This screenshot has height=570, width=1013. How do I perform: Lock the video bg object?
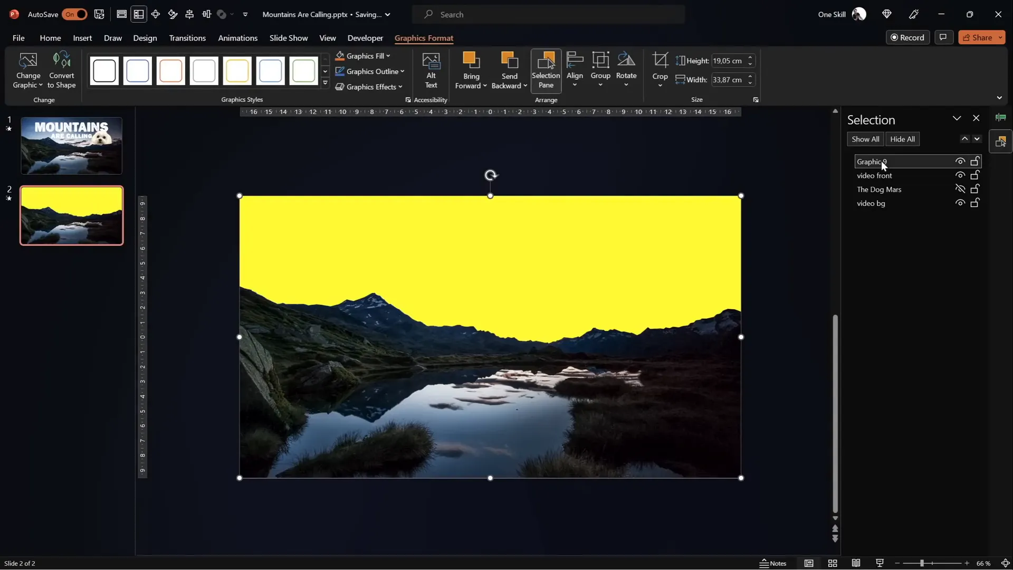pos(975,203)
